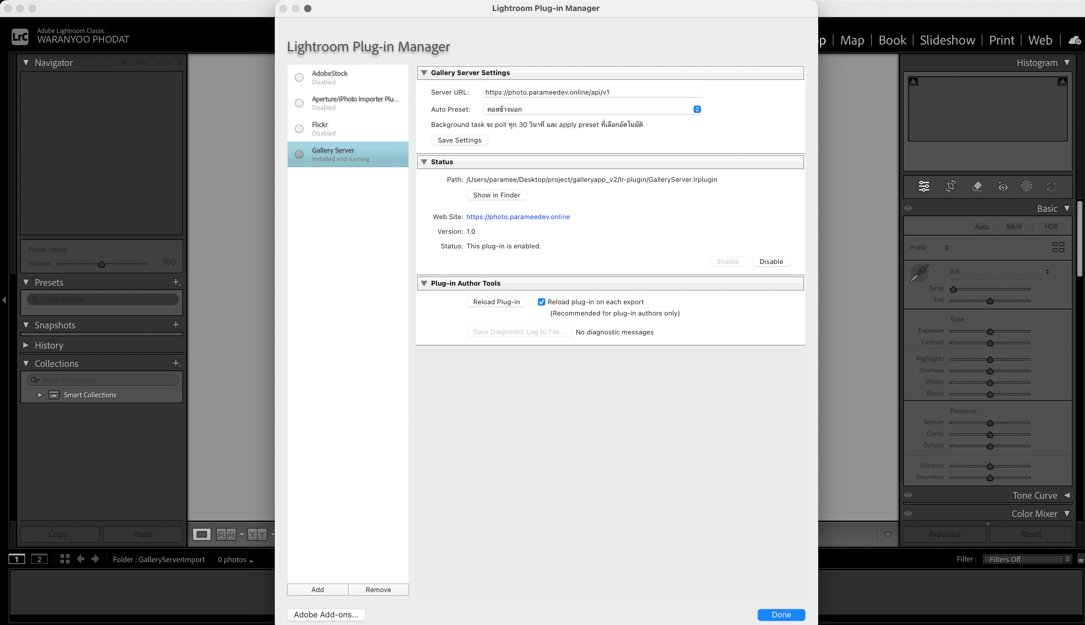Open the Map module

852,40
